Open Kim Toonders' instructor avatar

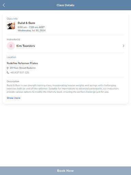[x=11, y=46]
